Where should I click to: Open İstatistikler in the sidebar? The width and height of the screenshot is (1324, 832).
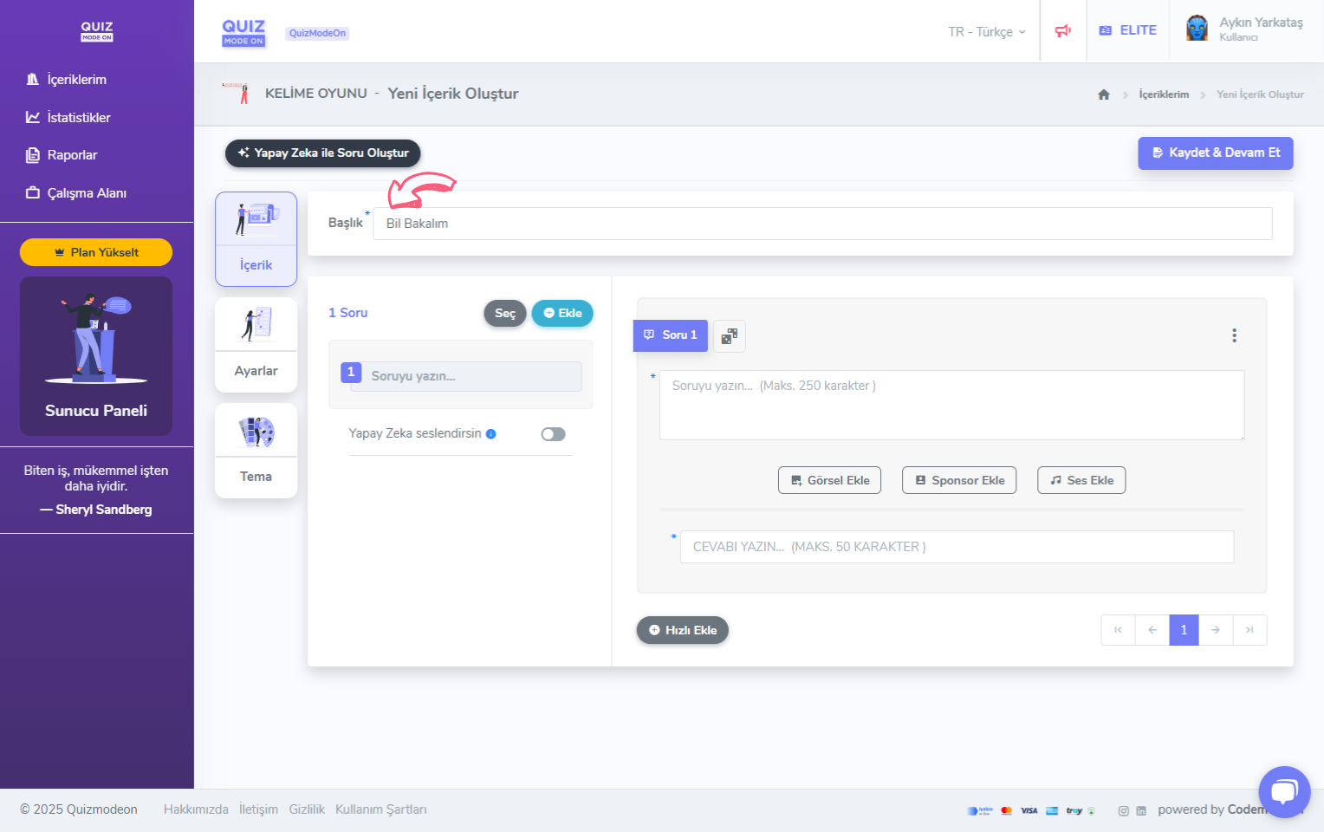point(78,118)
